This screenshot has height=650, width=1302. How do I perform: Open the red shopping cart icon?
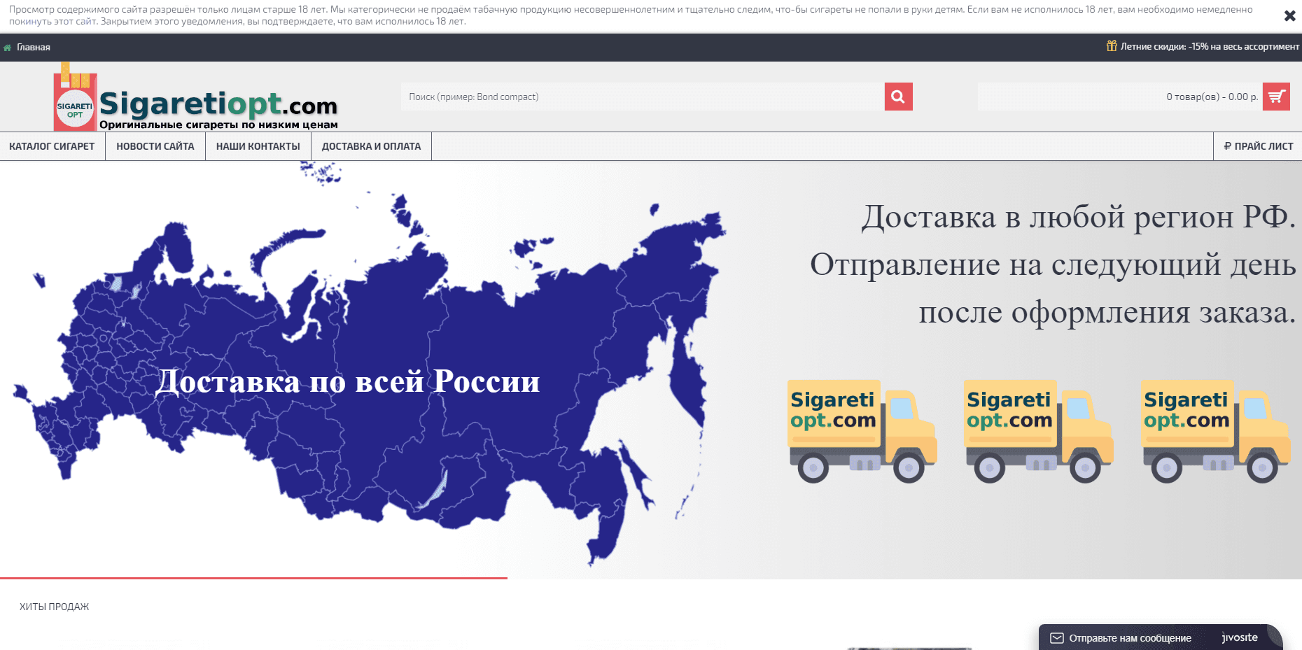click(1276, 97)
